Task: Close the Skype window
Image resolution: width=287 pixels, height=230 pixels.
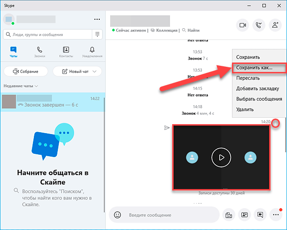Action: [x=279, y=6]
